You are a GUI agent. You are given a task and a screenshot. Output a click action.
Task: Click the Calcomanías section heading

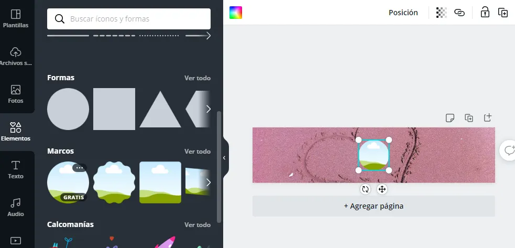pyautogui.click(x=70, y=224)
